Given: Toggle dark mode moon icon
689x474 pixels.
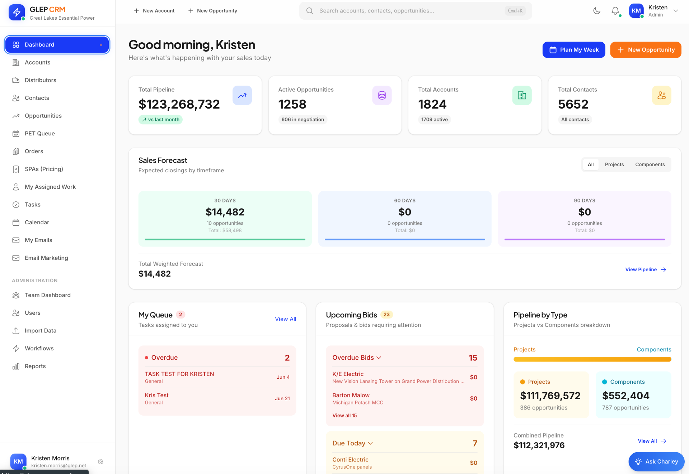Looking at the screenshot, I should point(596,11).
